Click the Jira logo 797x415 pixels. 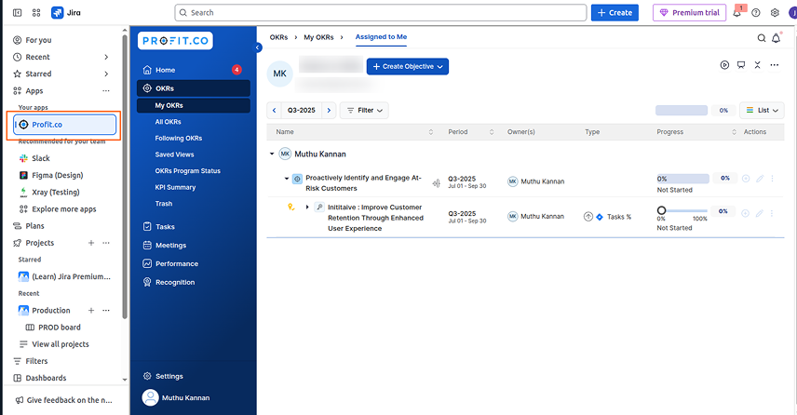65,13
